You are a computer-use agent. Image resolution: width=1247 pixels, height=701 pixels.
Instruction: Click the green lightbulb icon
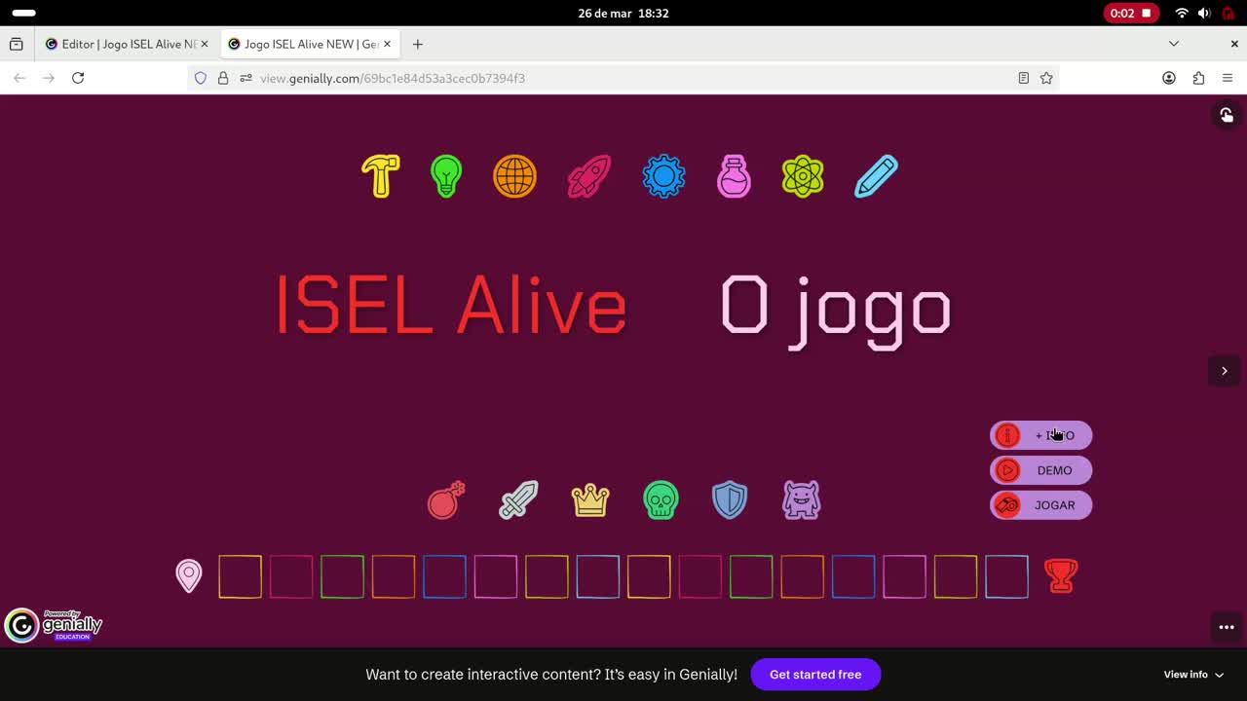point(445,176)
